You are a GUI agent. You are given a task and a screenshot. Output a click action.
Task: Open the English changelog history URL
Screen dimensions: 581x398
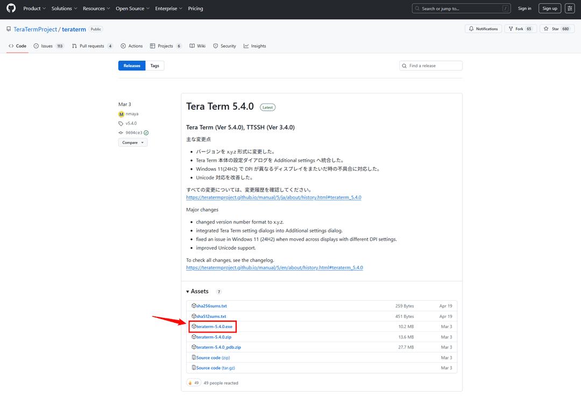tap(274, 268)
